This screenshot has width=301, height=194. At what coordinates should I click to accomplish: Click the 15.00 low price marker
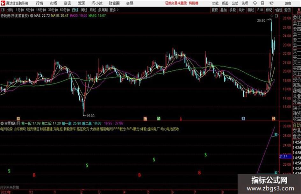[x=90, y=116]
